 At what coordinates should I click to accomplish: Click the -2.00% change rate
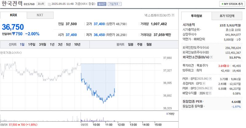[x=32, y=34]
